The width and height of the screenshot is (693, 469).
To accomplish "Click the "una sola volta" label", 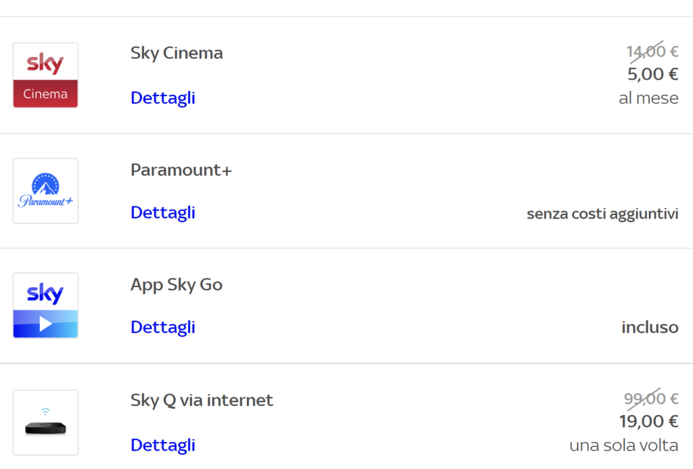I will pyautogui.click(x=623, y=446).
